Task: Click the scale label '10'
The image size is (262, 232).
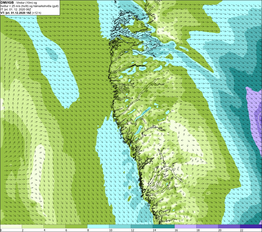Action: coord(111,230)
